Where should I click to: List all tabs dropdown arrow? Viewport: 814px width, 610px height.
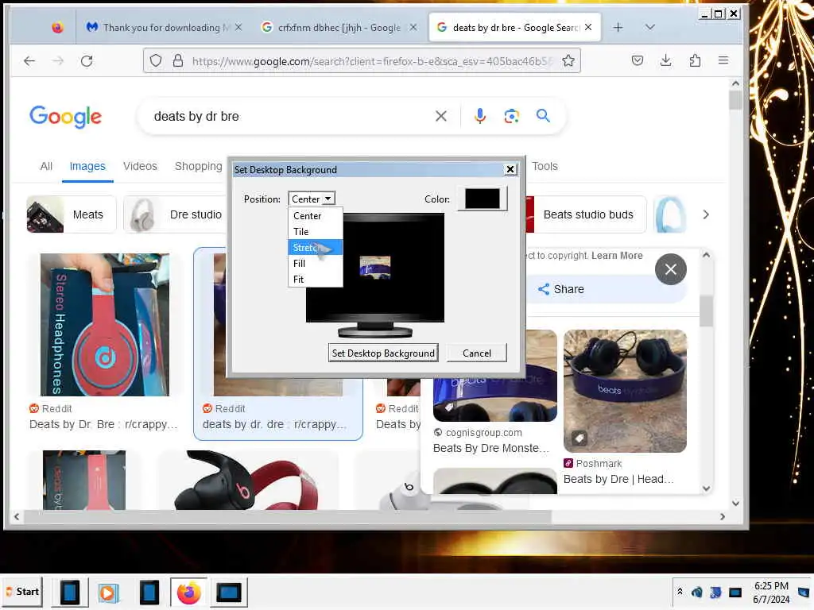(x=650, y=27)
